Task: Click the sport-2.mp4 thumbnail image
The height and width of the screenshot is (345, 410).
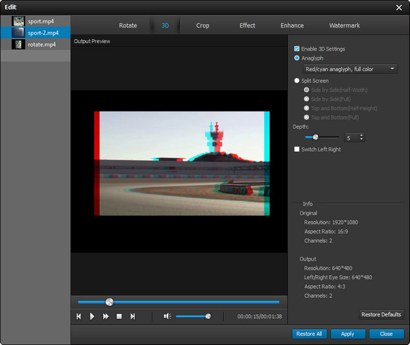Action: pyautogui.click(x=18, y=33)
